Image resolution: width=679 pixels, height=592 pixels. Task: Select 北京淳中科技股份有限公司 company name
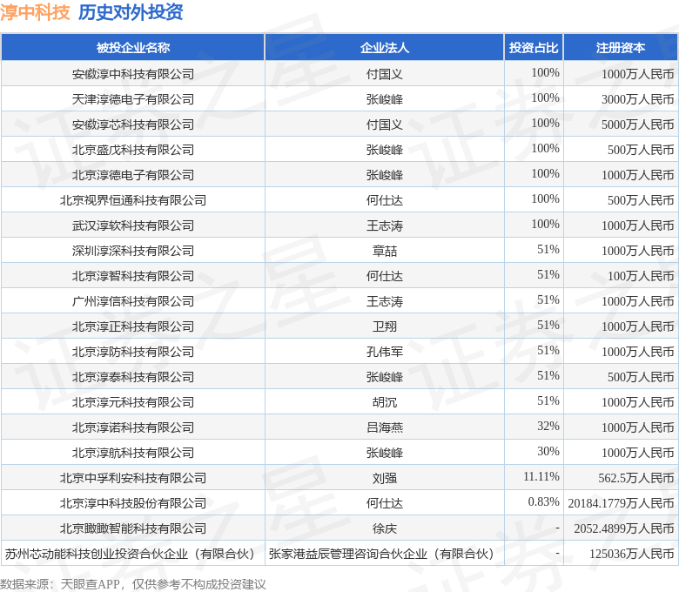pos(133,503)
